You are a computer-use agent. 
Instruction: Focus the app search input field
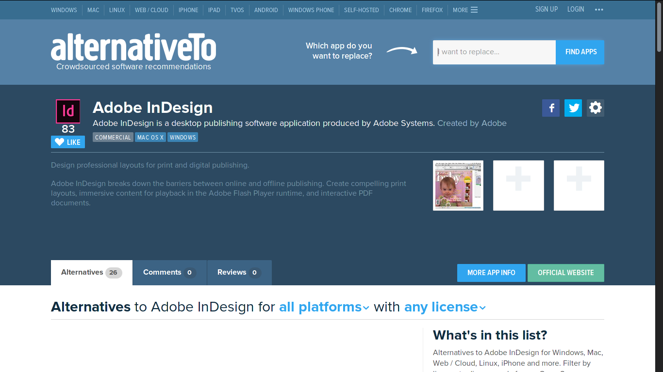(494, 52)
